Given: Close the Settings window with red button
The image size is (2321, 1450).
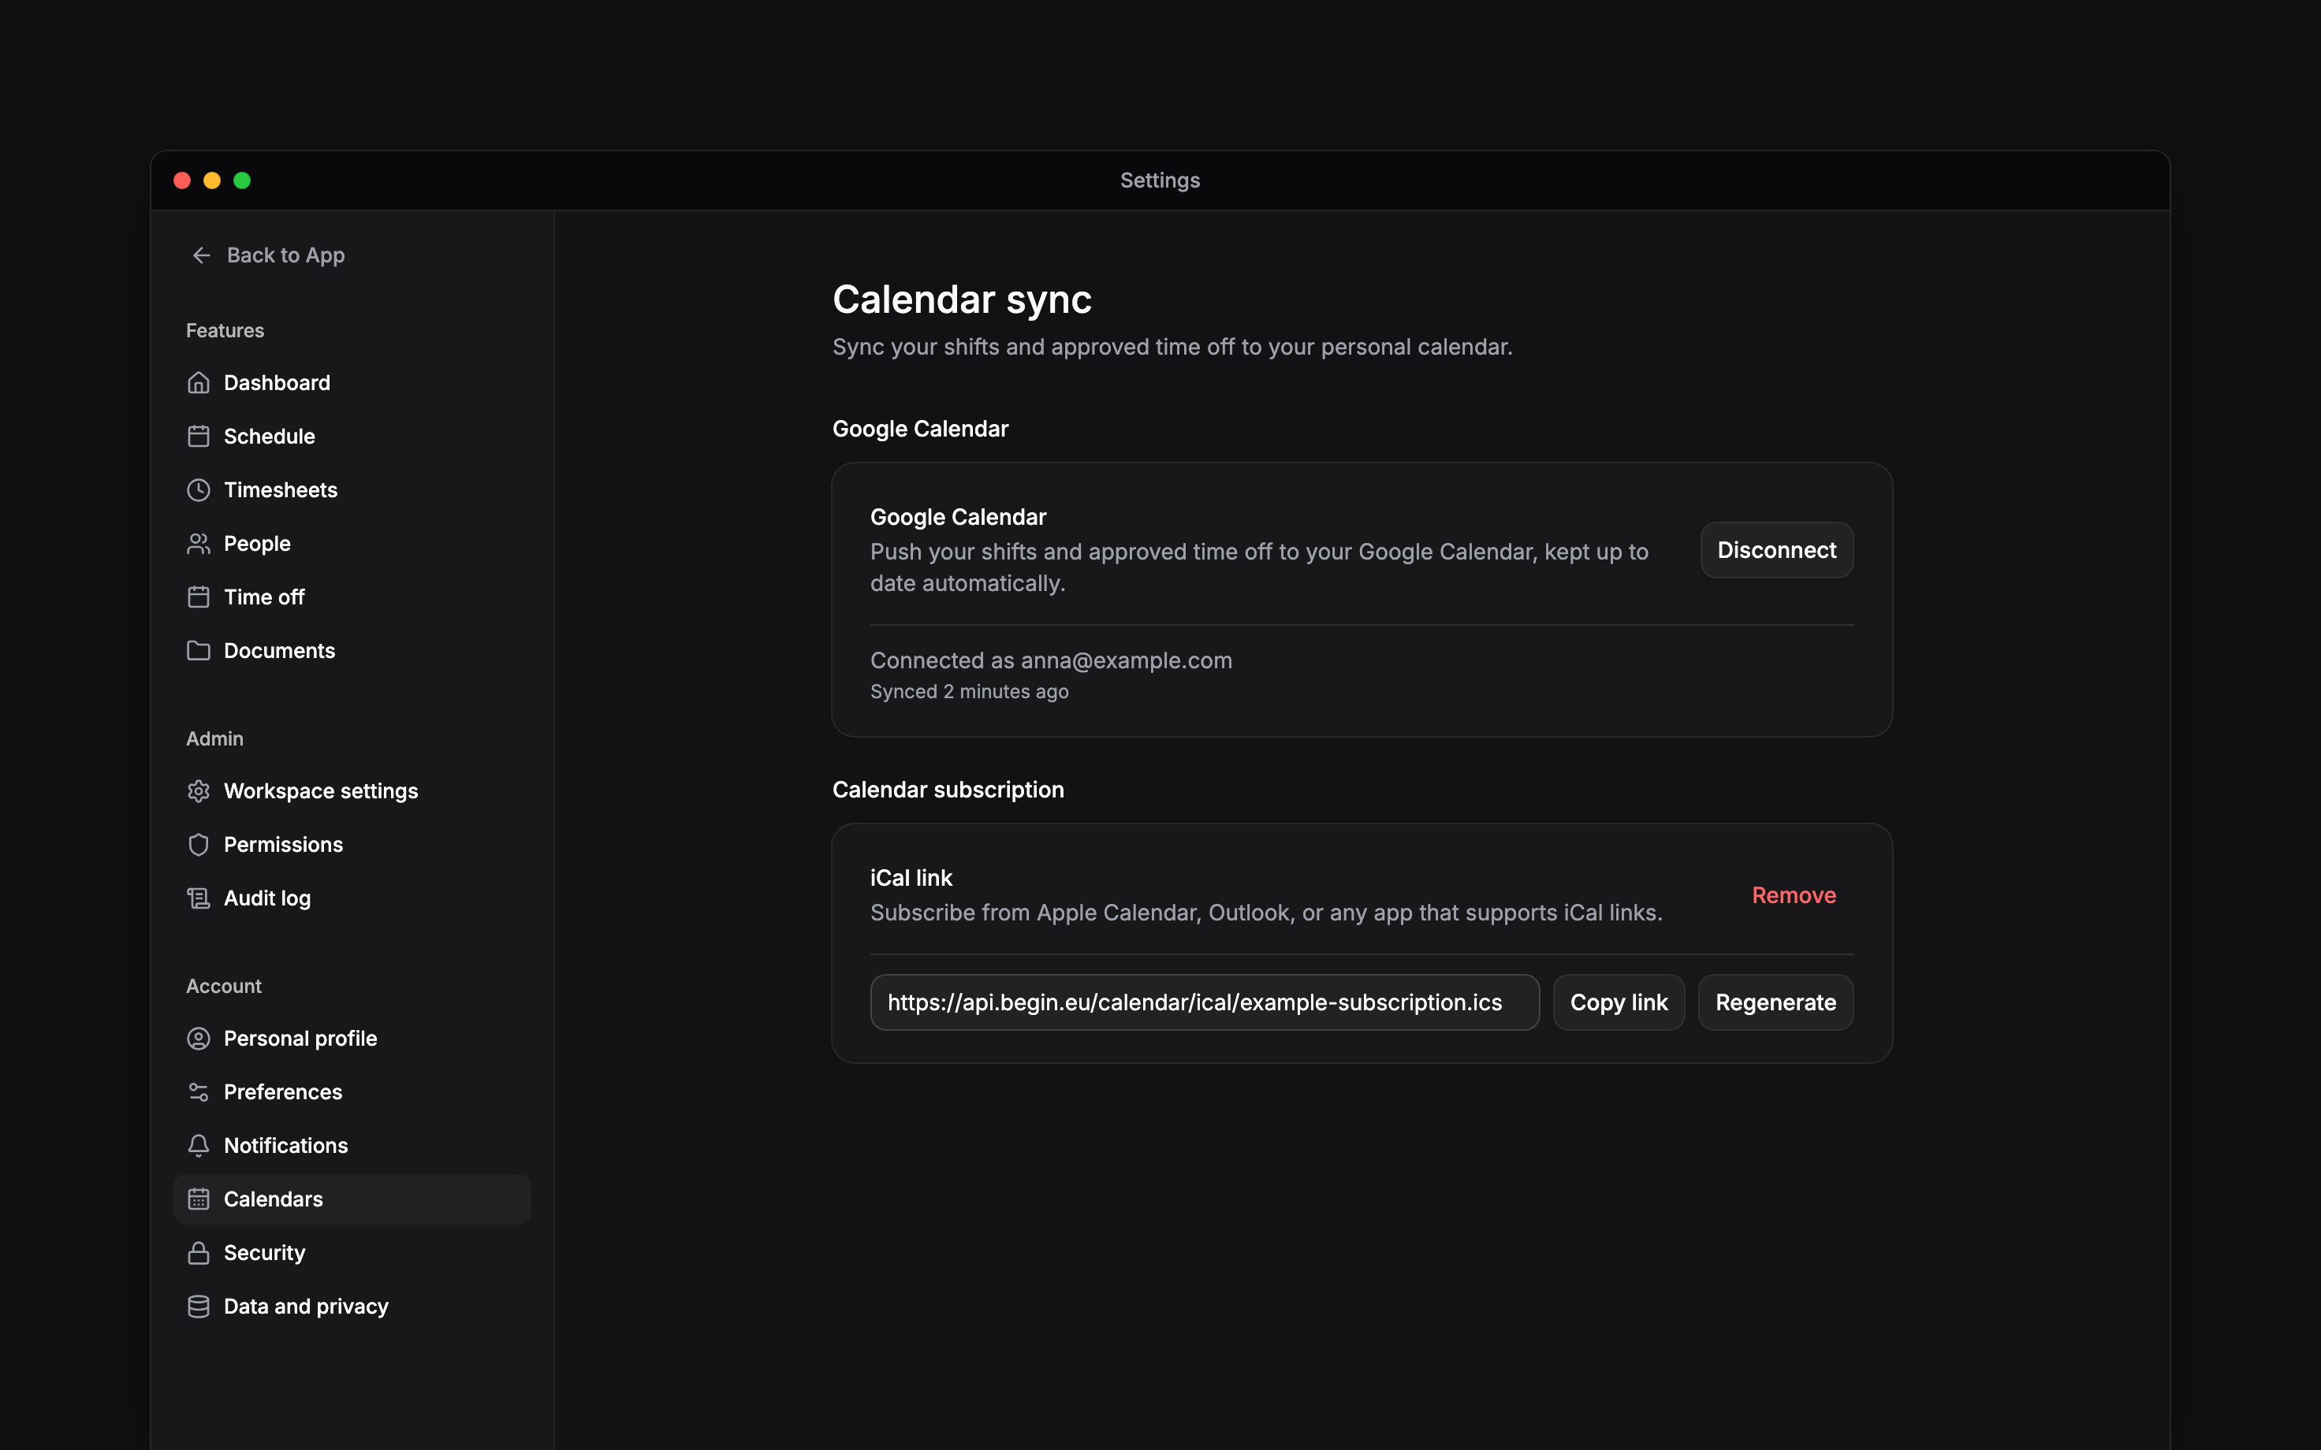Looking at the screenshot, I should coord(182,180).
